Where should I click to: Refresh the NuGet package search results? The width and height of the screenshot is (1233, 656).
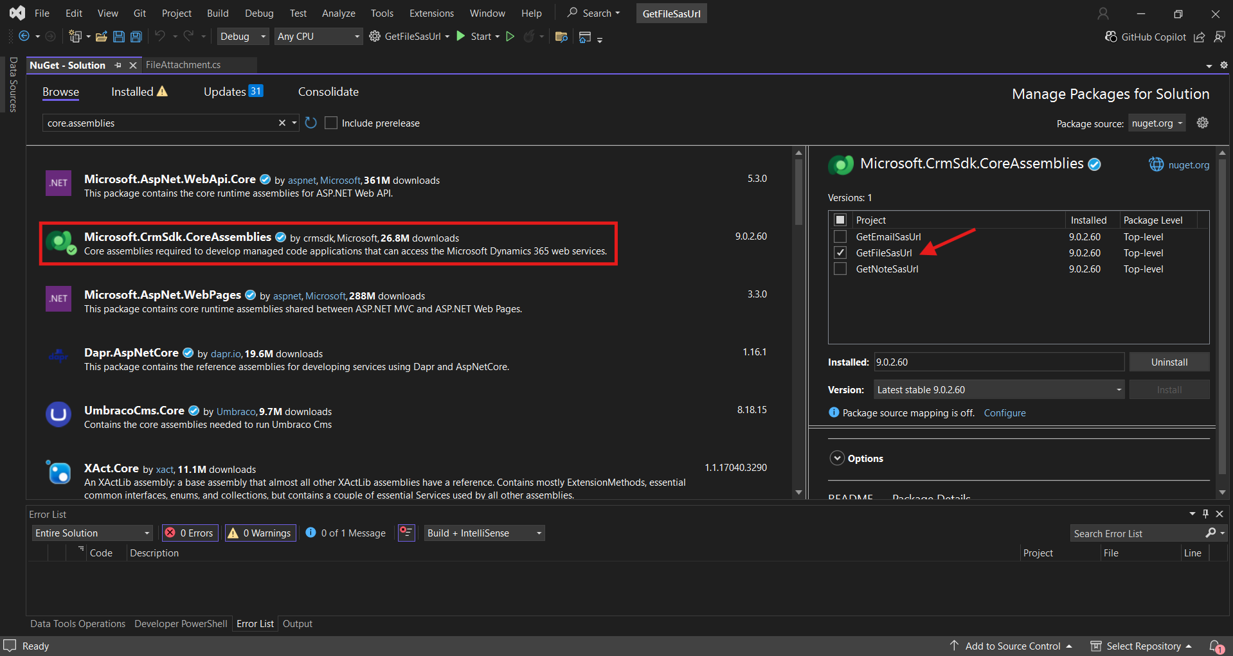311,123
